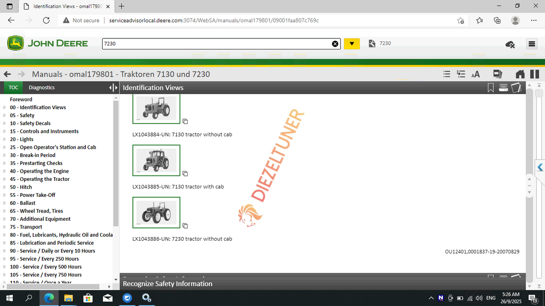
Task: Show the list view icon
Action: 447,74
